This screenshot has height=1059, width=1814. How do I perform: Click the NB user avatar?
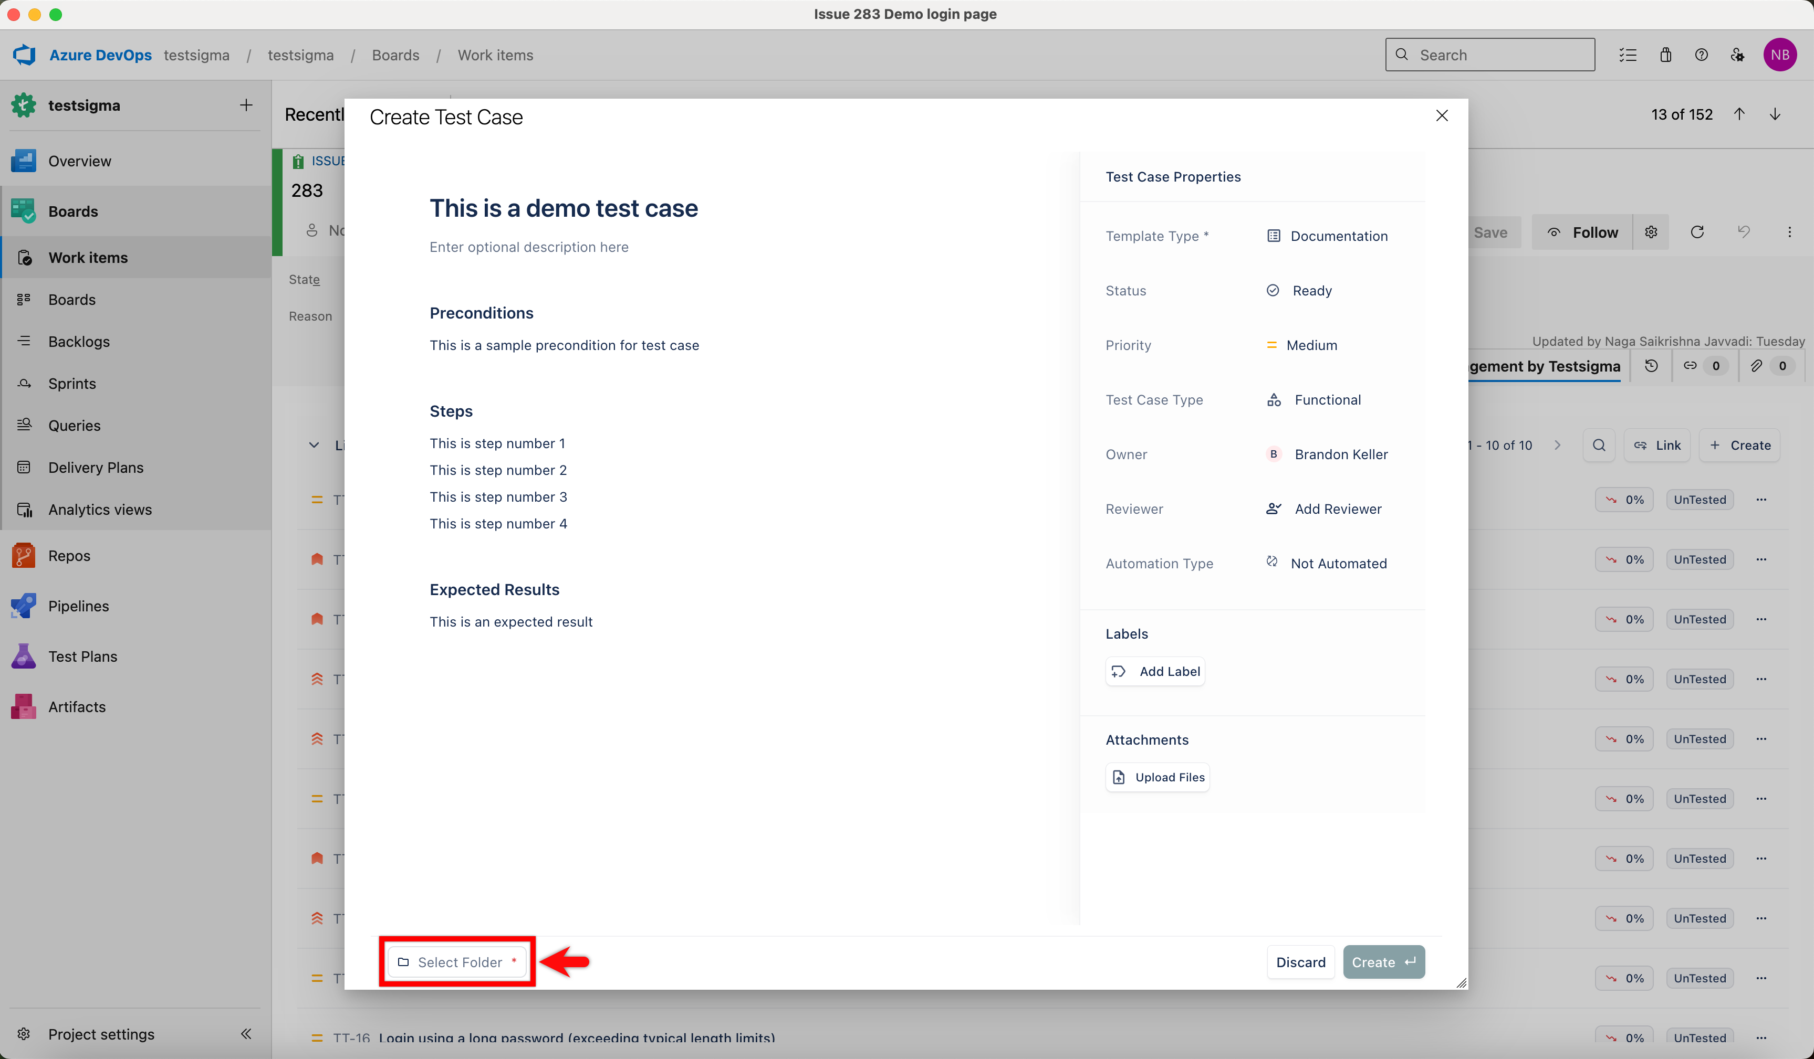[x=1779, y=55]
